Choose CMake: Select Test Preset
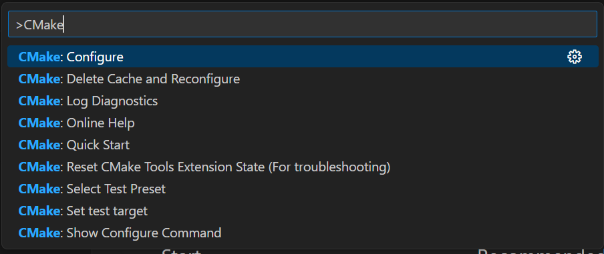 pyautogui.click(x=303, y=189)
